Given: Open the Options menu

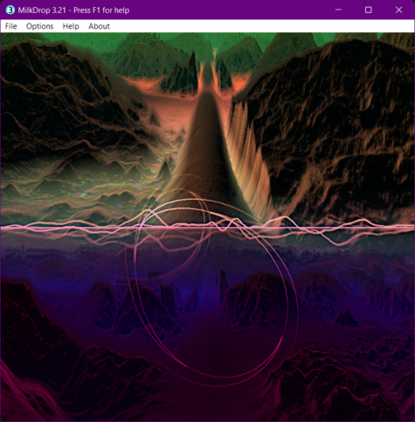Looking at the screenshot, I should point(39,26).
